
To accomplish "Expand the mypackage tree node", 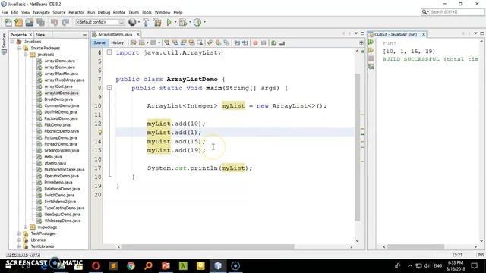I will point(26,227).
